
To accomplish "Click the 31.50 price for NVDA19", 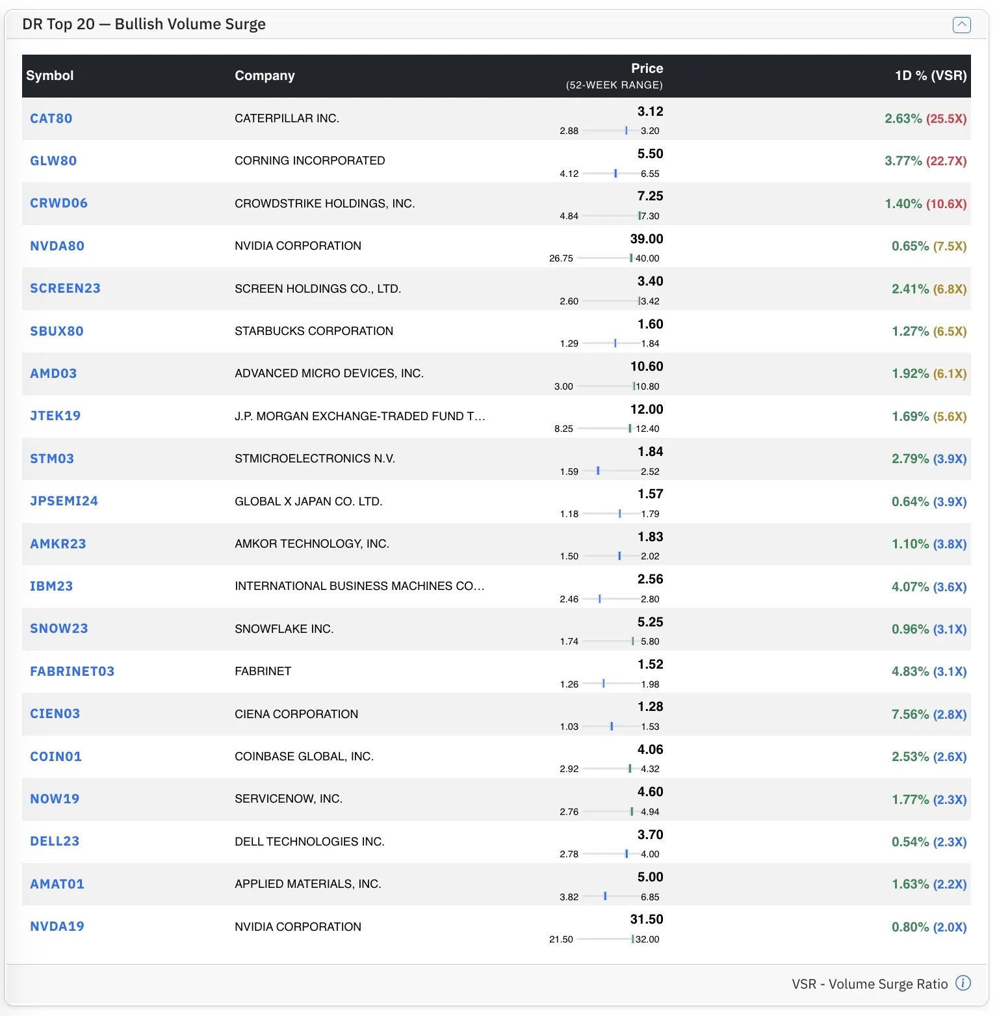I will point(647,919).
